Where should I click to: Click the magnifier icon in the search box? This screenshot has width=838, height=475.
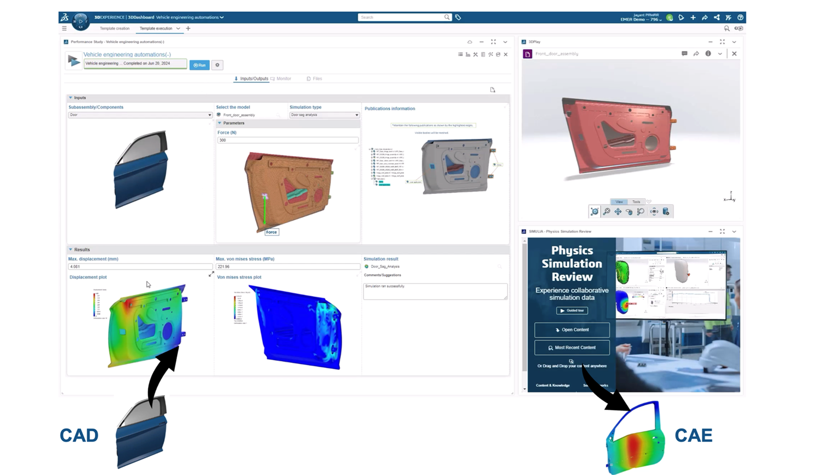point(447,17)
